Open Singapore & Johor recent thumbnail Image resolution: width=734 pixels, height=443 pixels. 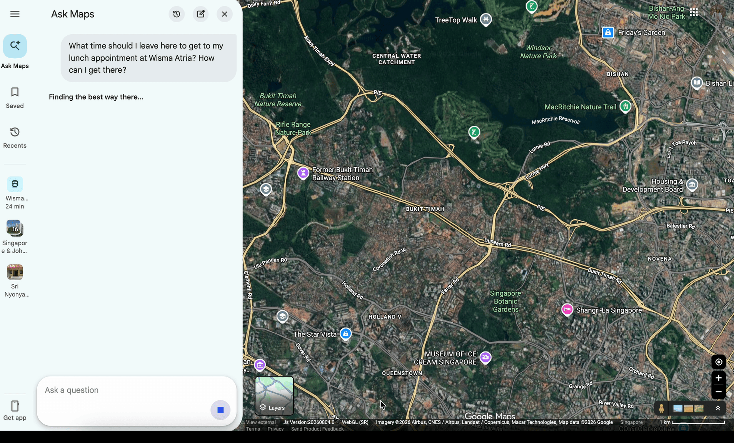point(15,237)
